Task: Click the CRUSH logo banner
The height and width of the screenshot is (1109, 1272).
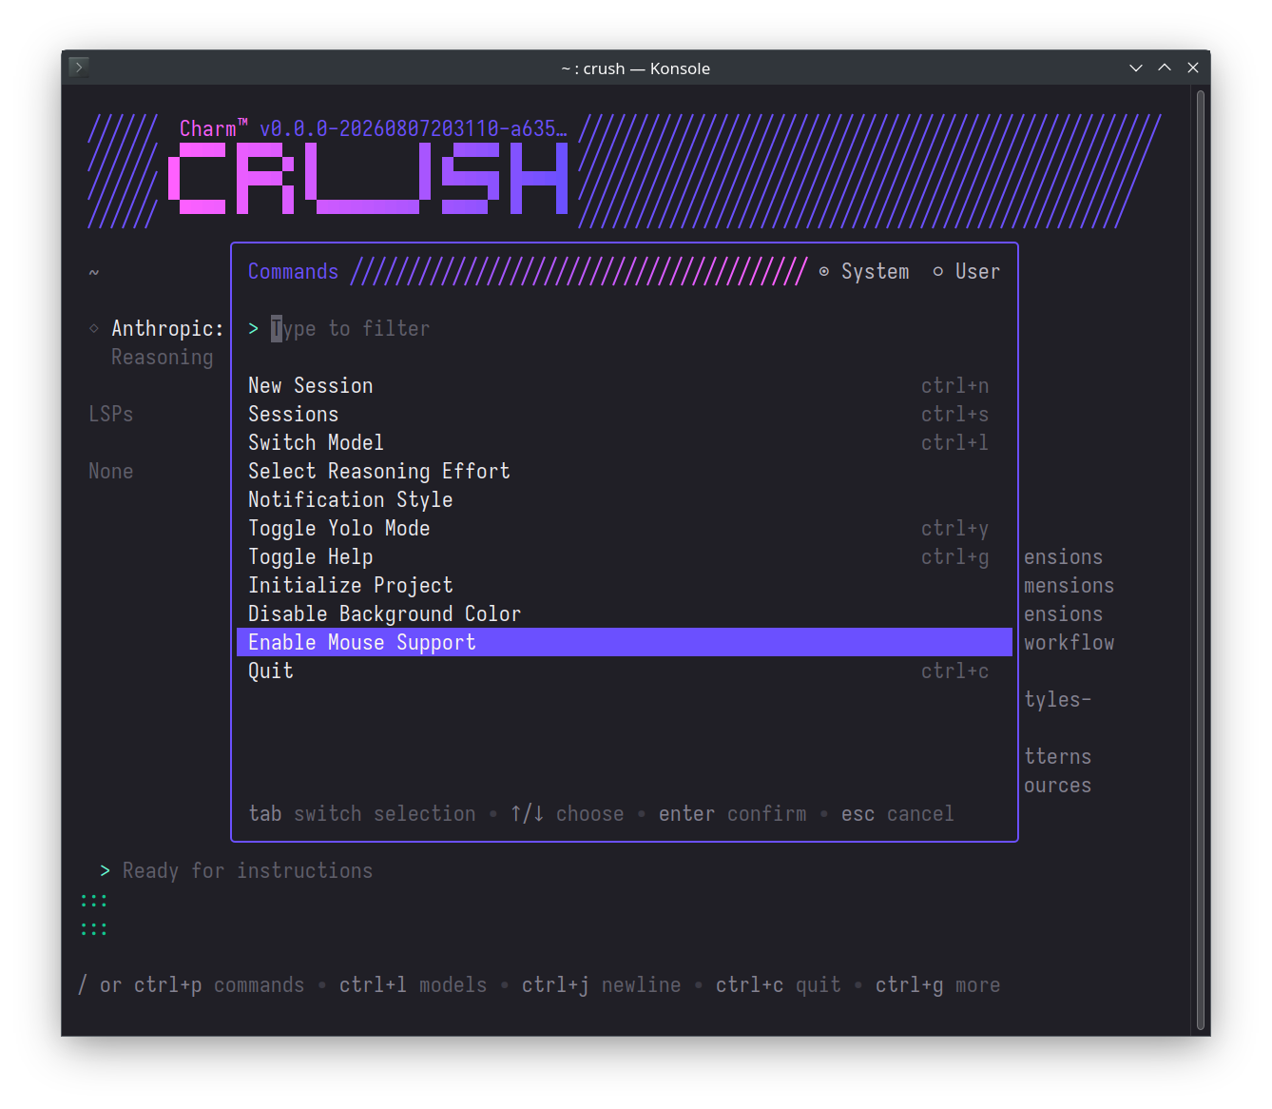Action: pyautogui.click(x=368, y=178)
